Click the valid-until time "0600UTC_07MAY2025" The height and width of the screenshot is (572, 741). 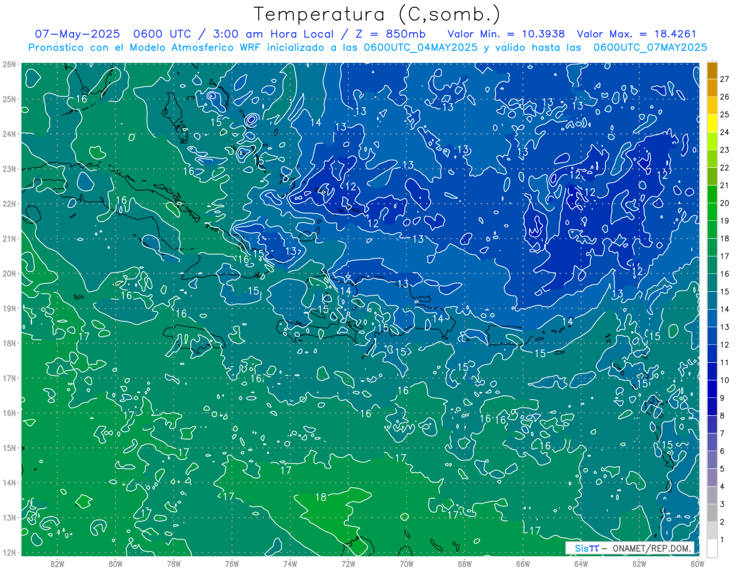[x=650, y=47]
